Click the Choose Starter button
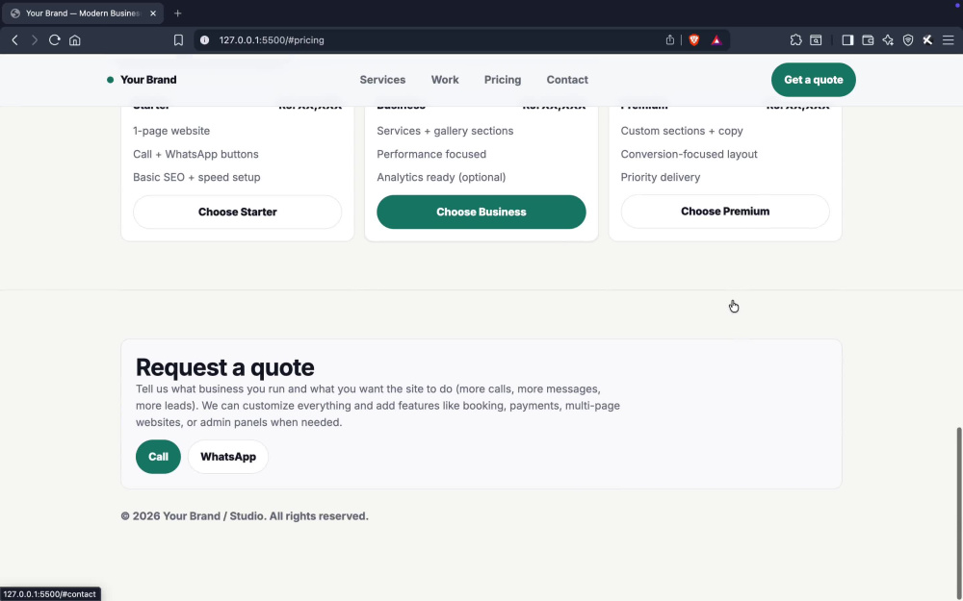 tap(237, 212)
